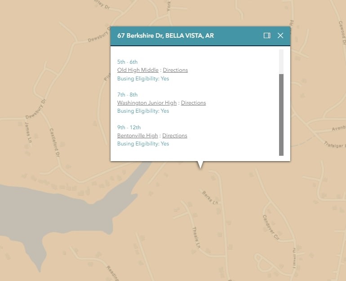Dock the address popup panel
Image resolution: width=346 pixels, height=281 pixels.
(267, 35)
